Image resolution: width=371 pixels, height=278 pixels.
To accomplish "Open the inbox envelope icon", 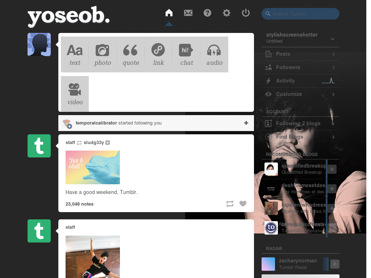I will pos(188,13).
